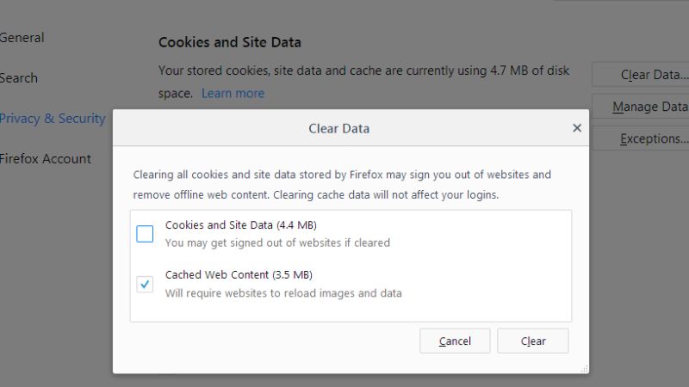Click the Cookies and Site Data (4.4 MB) label
This screenshot has height=387, width=689.
click(x=241, y=225)
